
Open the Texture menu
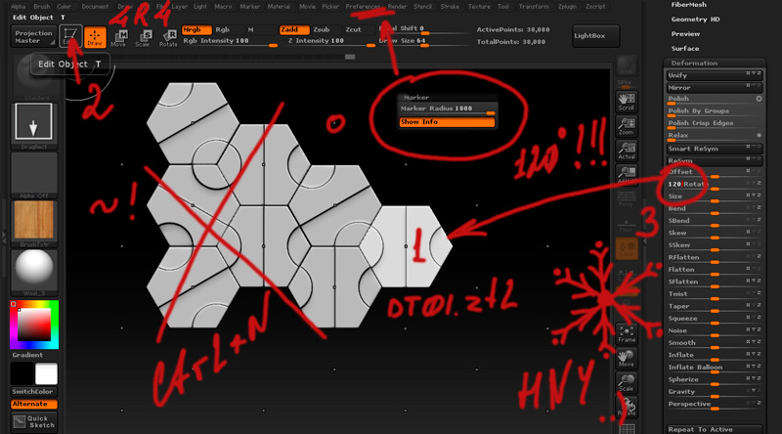click(x=479, y=7)
